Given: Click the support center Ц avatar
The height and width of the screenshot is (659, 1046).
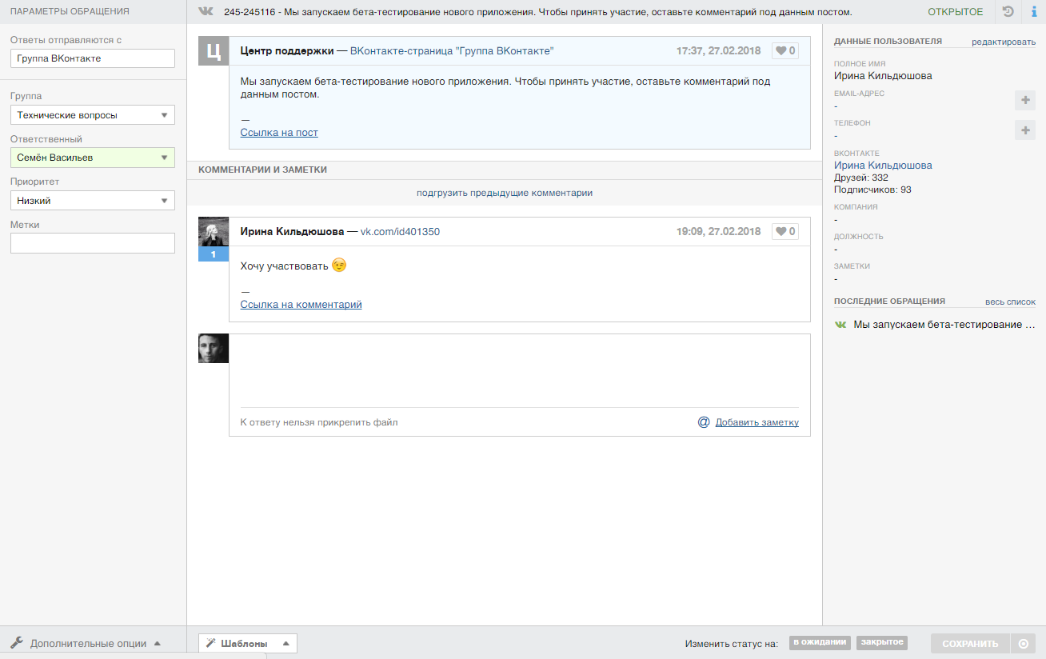Looking at the screenshot, I should [214, 52].
